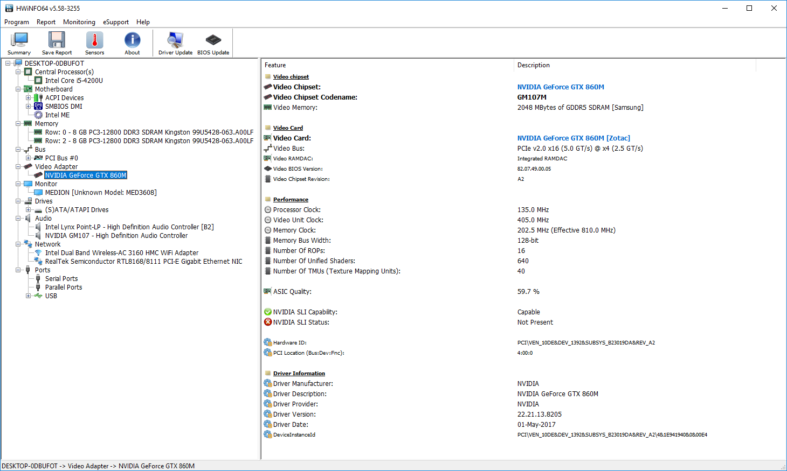This screenshot has height=471, width=787.
Task: Collapse the Central Processor(s) branch
Action: 18,72
